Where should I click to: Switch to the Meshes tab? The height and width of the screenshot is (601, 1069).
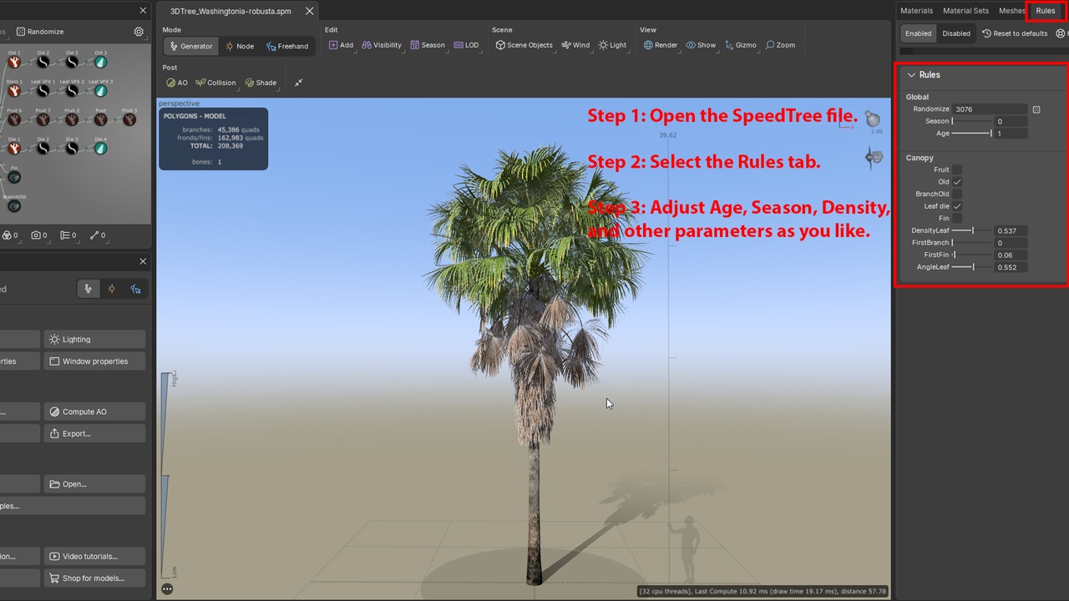pyautogui.click(x=1011, y=11)
